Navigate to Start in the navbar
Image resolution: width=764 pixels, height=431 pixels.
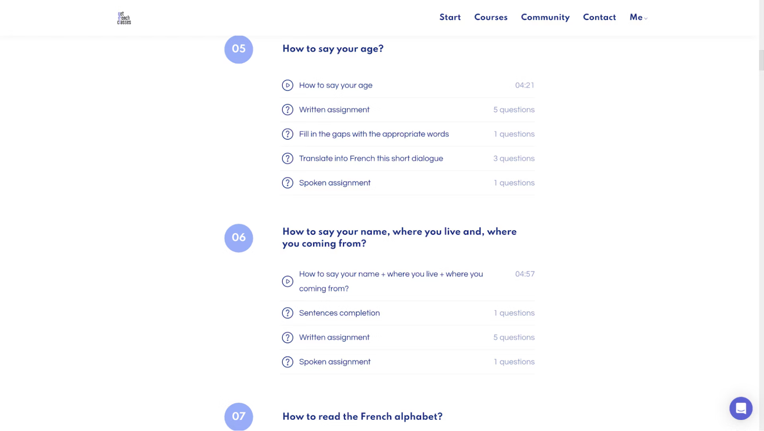click(x=450, y=17)
